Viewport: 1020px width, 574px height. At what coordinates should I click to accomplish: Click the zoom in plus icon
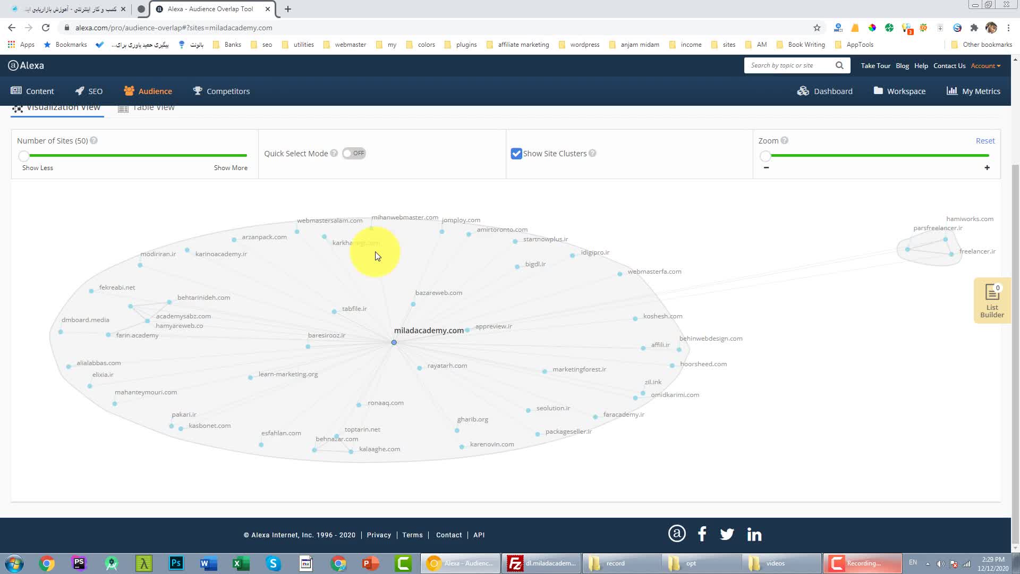[x=987, y=168]
